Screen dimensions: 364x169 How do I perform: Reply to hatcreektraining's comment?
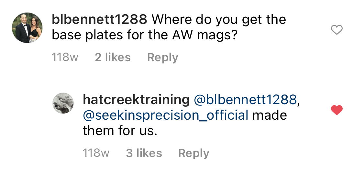click(193, 153)
